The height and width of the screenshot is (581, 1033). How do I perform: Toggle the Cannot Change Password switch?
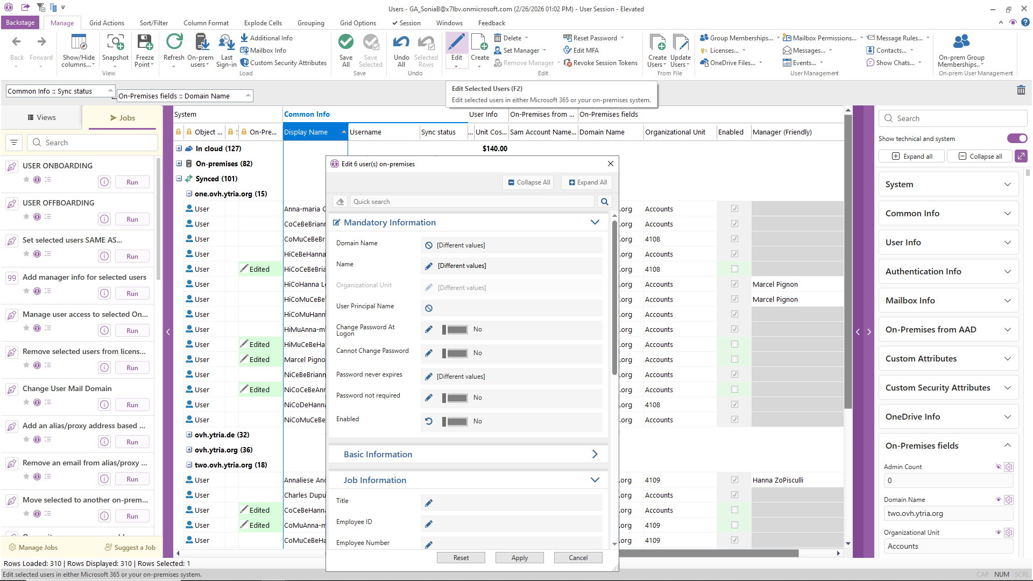[x=455, y=353]
